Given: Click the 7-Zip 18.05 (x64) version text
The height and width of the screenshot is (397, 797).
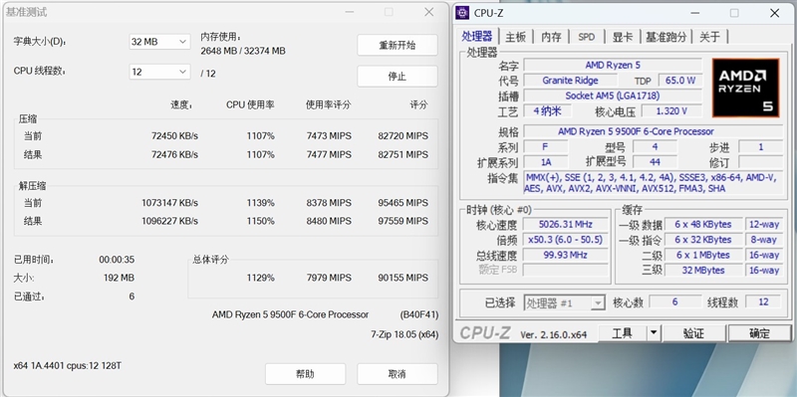Looking at the screenshot, I should (404, 334).
